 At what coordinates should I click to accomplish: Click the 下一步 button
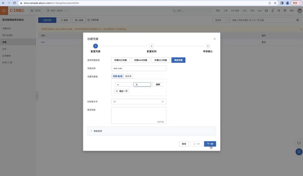(210, 144)
